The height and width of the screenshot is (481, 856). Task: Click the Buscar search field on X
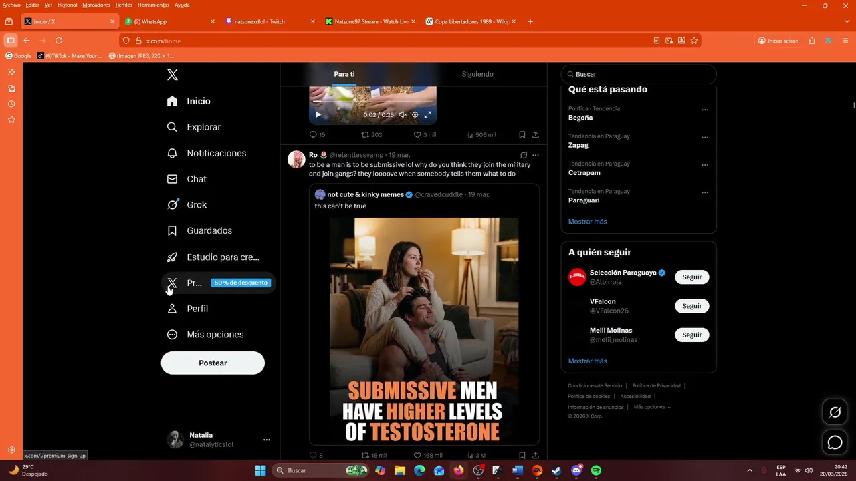pos(639,74)
